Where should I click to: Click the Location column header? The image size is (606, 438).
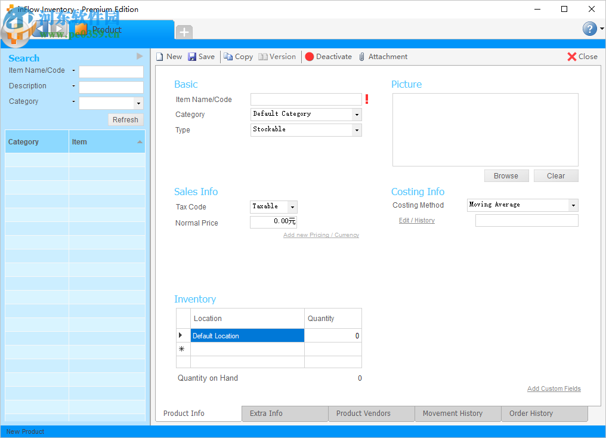[248, 319]
